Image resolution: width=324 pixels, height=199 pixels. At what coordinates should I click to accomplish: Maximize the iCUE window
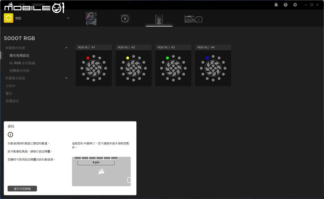click(311, 5)
